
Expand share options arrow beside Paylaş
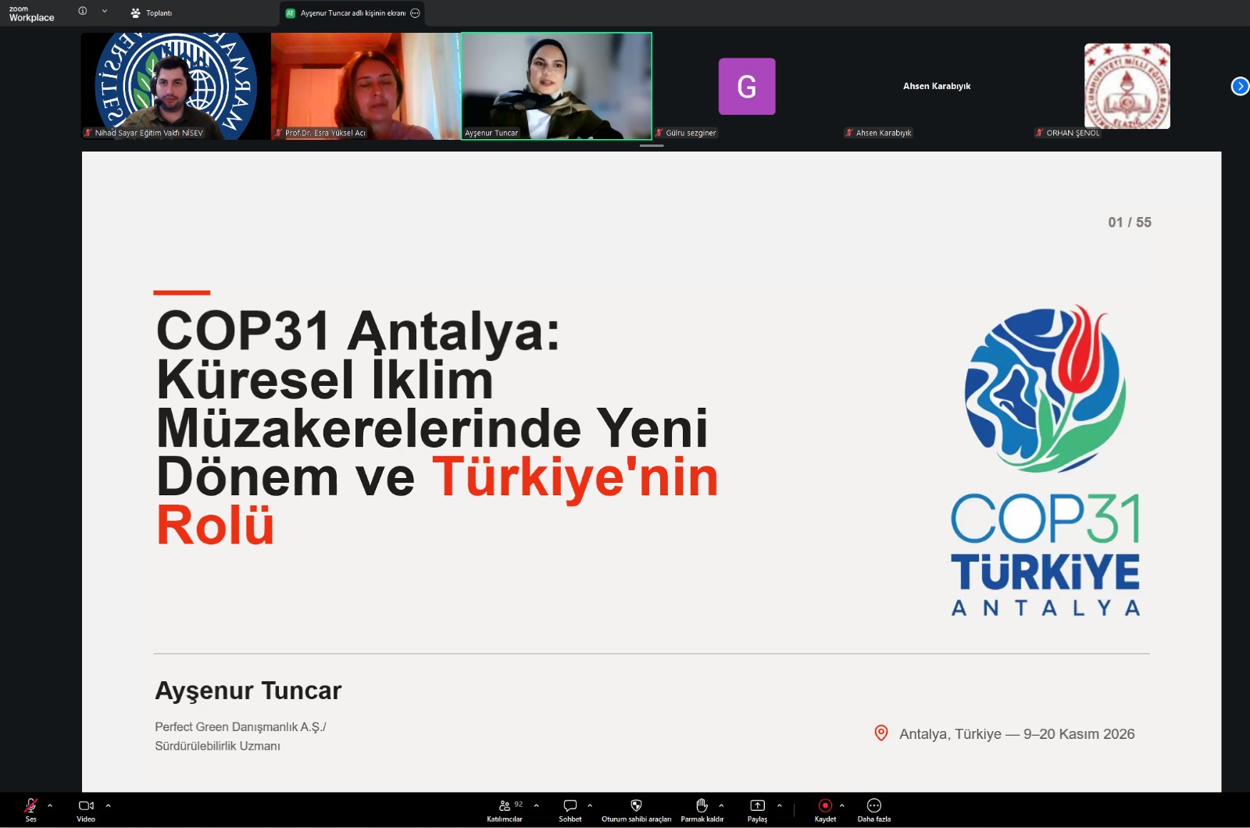coord(779,805)
